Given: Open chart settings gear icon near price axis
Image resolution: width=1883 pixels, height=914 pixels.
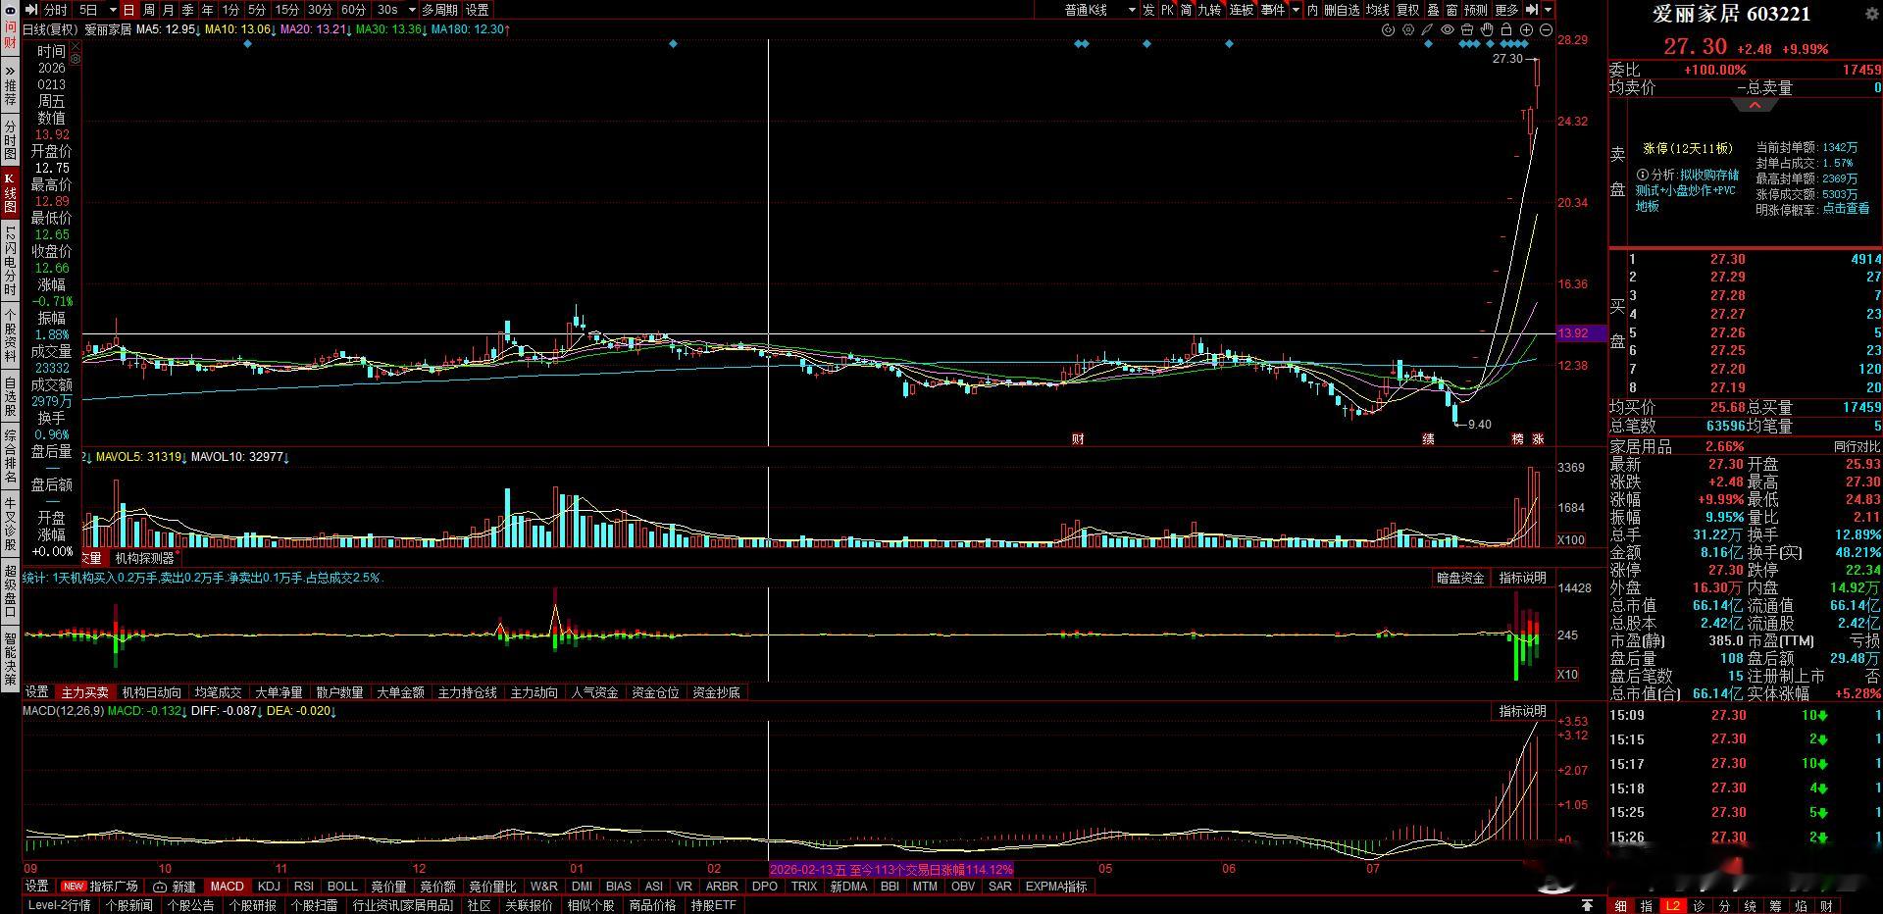Looking at the screenshot, I should coord(1408,30).
